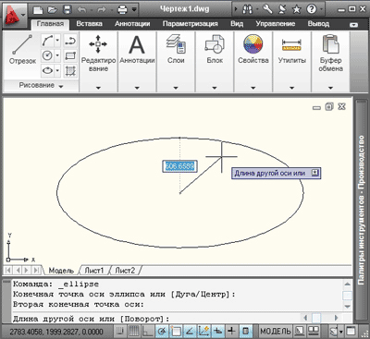The height and width of the screenshot is (339, 370).
Task: Click the Open file folder icon
Action: (53, 10)
